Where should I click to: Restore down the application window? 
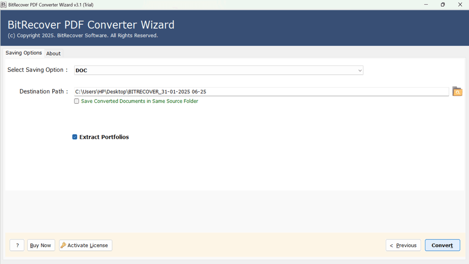(443, 5)
